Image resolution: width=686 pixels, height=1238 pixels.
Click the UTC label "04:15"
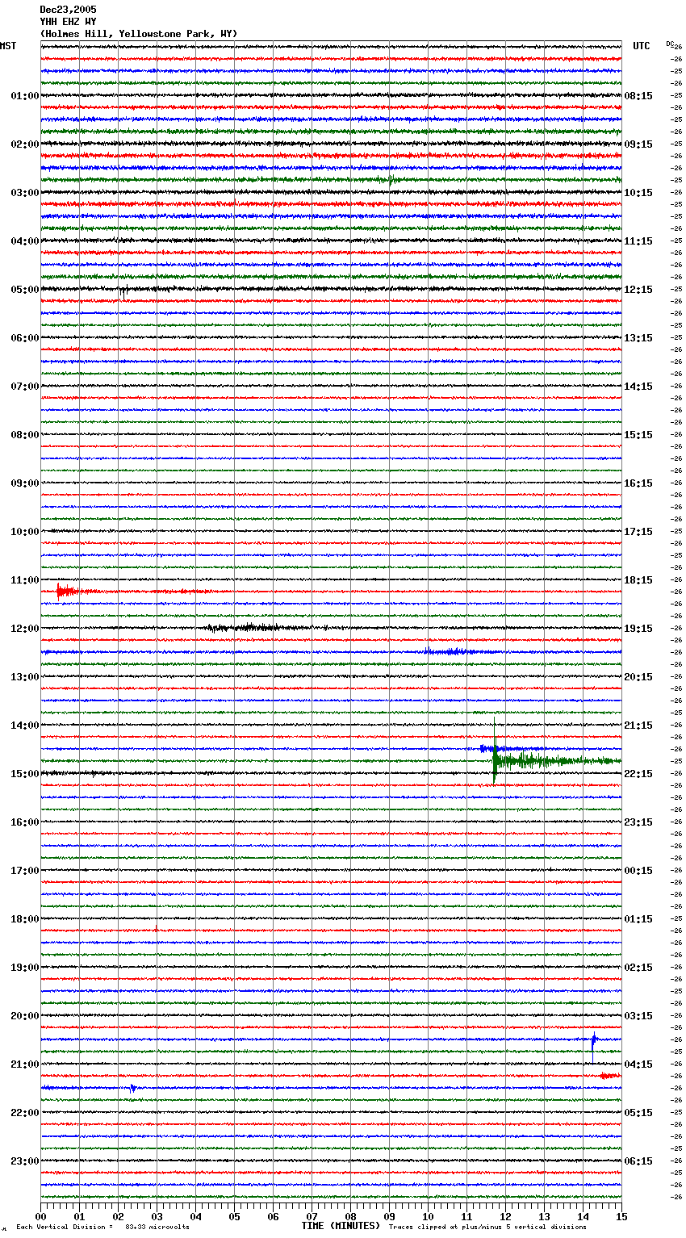point(638,1064)
